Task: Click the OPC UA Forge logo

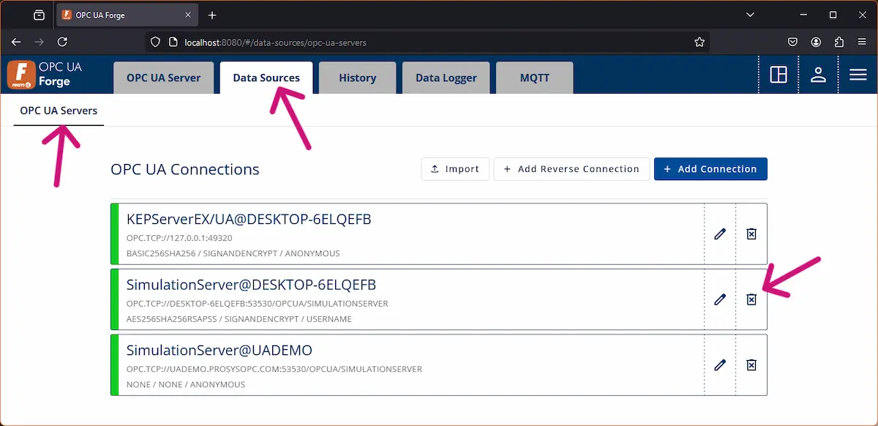Action: [x=45, y=75]
